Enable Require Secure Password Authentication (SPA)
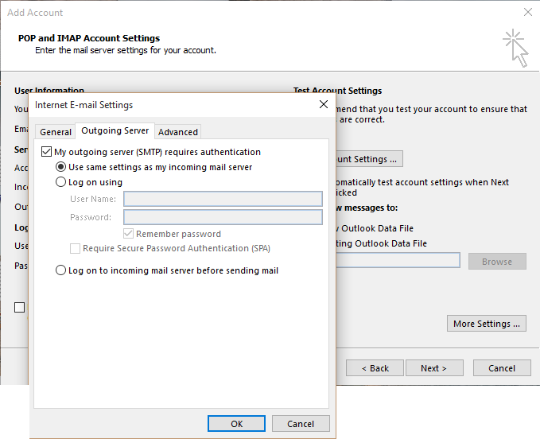Screen dimensions: 540x439 pos(76,248)
